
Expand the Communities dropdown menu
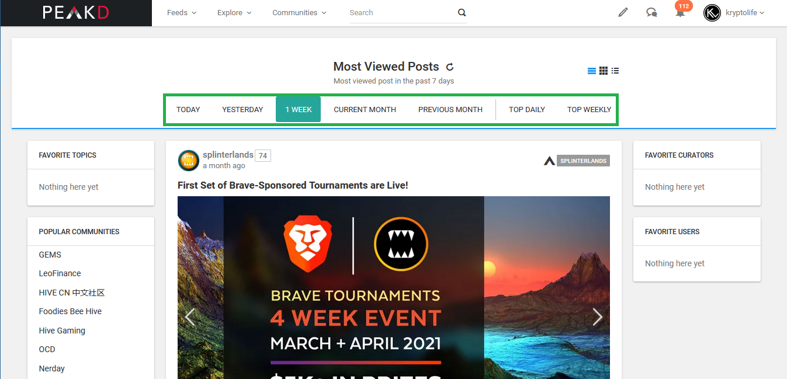tap(300, 12)
